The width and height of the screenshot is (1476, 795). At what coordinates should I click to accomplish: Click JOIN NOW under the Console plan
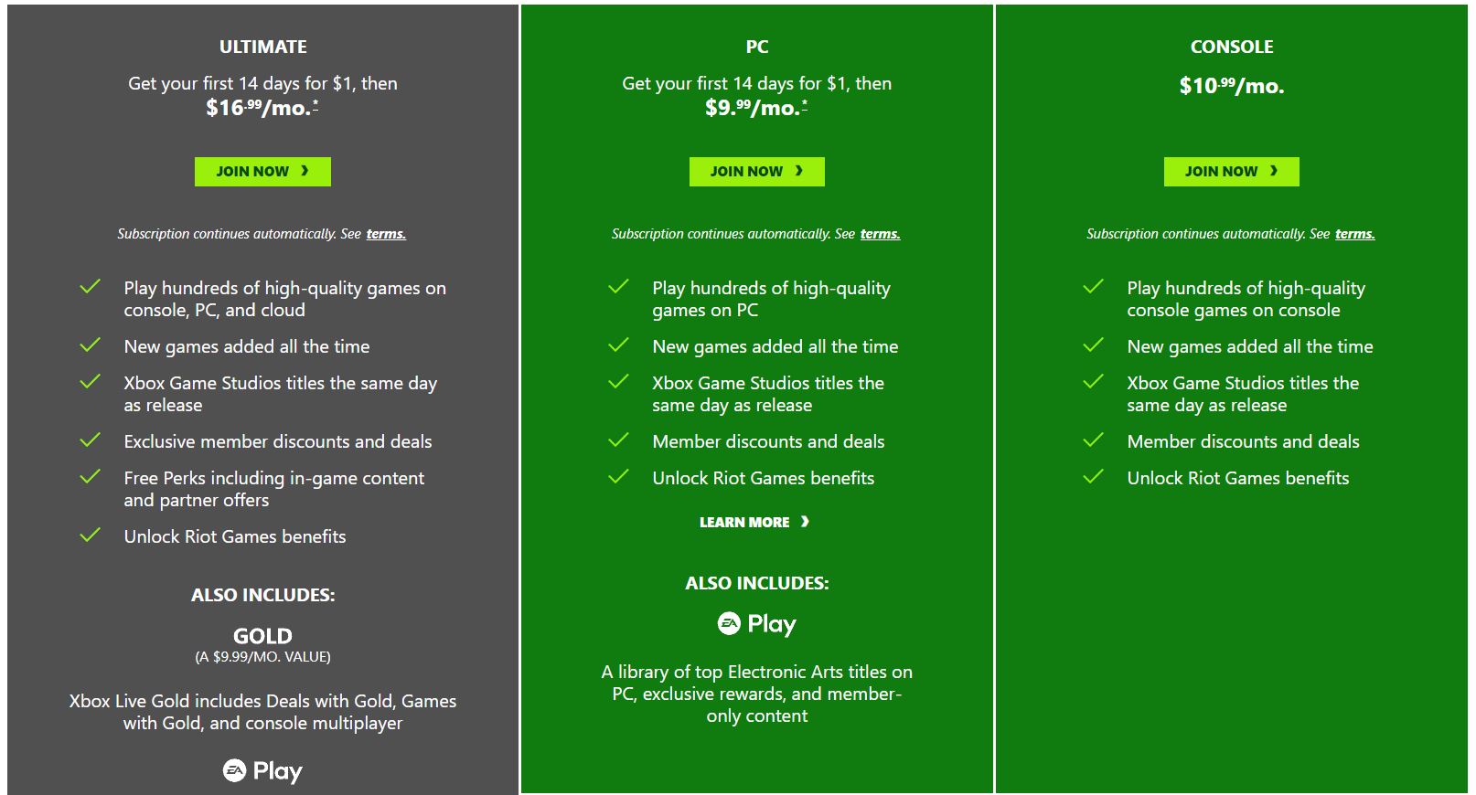1231,171
